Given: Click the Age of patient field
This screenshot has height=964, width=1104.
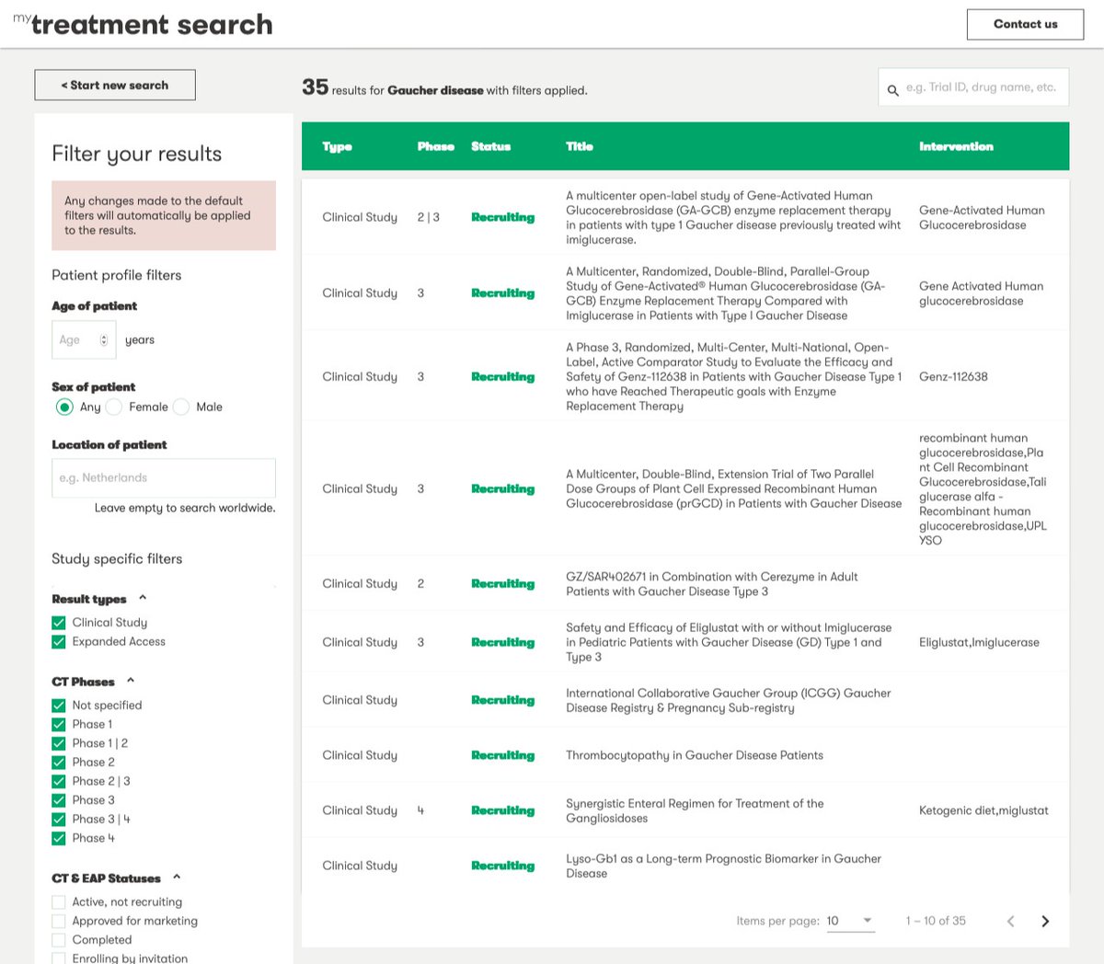Looking at the screenshot, I should click(x=84, y=340).
